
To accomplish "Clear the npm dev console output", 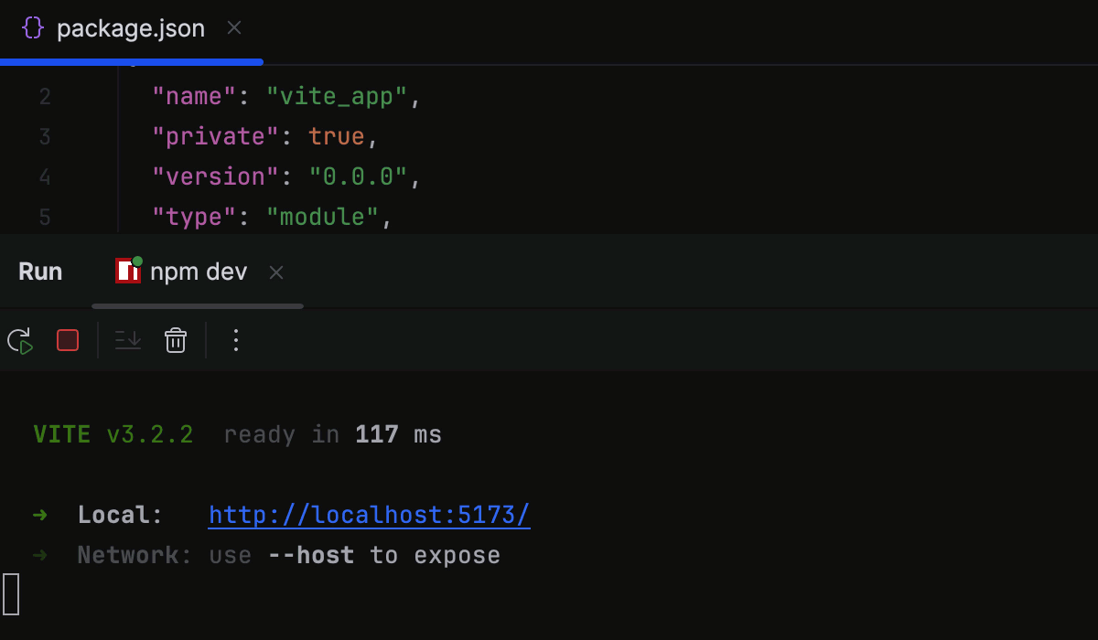I will pyautogui.click(x=175, y=340).
